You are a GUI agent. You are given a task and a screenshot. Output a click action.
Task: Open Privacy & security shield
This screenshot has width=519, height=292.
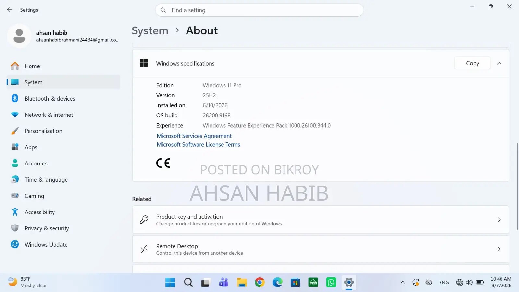[15, 228]
